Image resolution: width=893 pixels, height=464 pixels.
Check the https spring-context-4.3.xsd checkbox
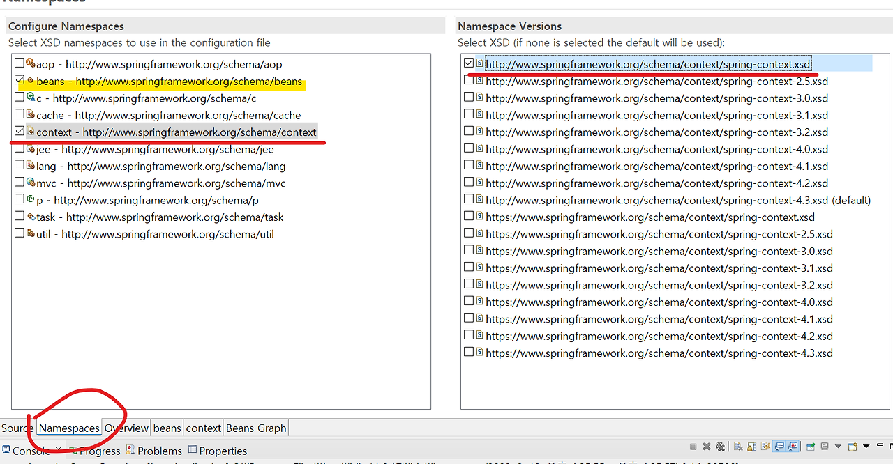[469, 353]
